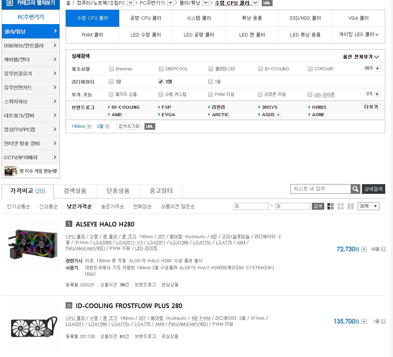This screenshot has width=393, height=357.
Task: Switch to grid view icon
Action: pyautogui.click(x=341, y=206)
